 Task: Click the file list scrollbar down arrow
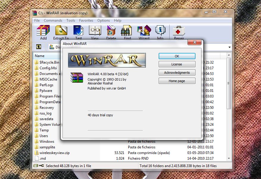[229, 158]
